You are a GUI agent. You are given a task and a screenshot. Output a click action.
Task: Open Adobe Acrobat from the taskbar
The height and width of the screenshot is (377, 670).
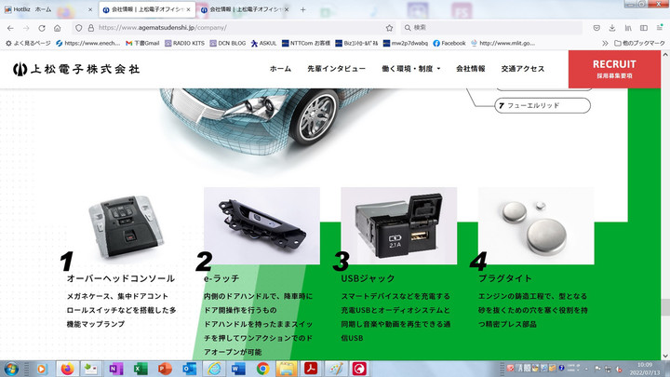pos(311,369)
